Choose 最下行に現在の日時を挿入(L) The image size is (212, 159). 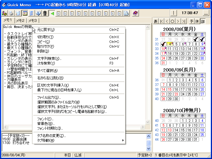pos(79,90)
